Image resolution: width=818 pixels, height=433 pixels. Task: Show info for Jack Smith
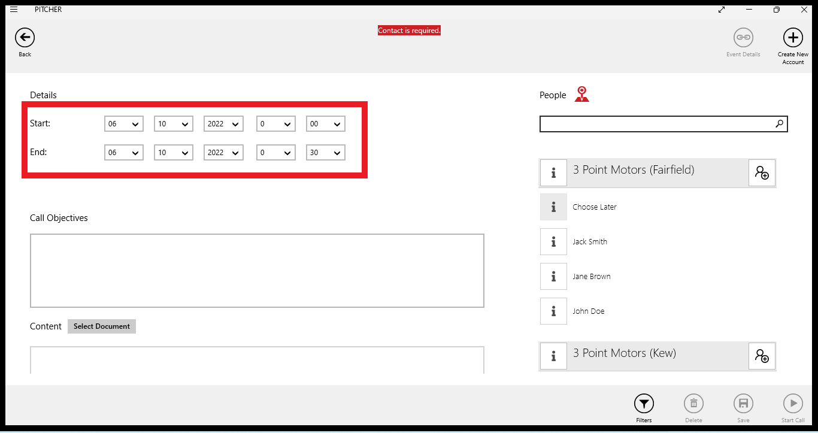553,242
